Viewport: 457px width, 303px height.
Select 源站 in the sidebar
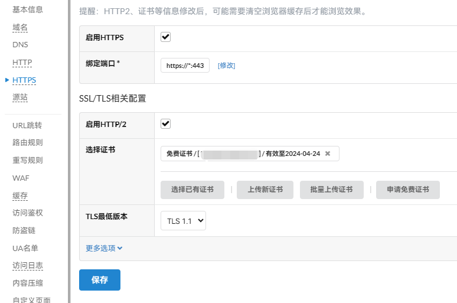pyautogui.click(x=20, y=97)
